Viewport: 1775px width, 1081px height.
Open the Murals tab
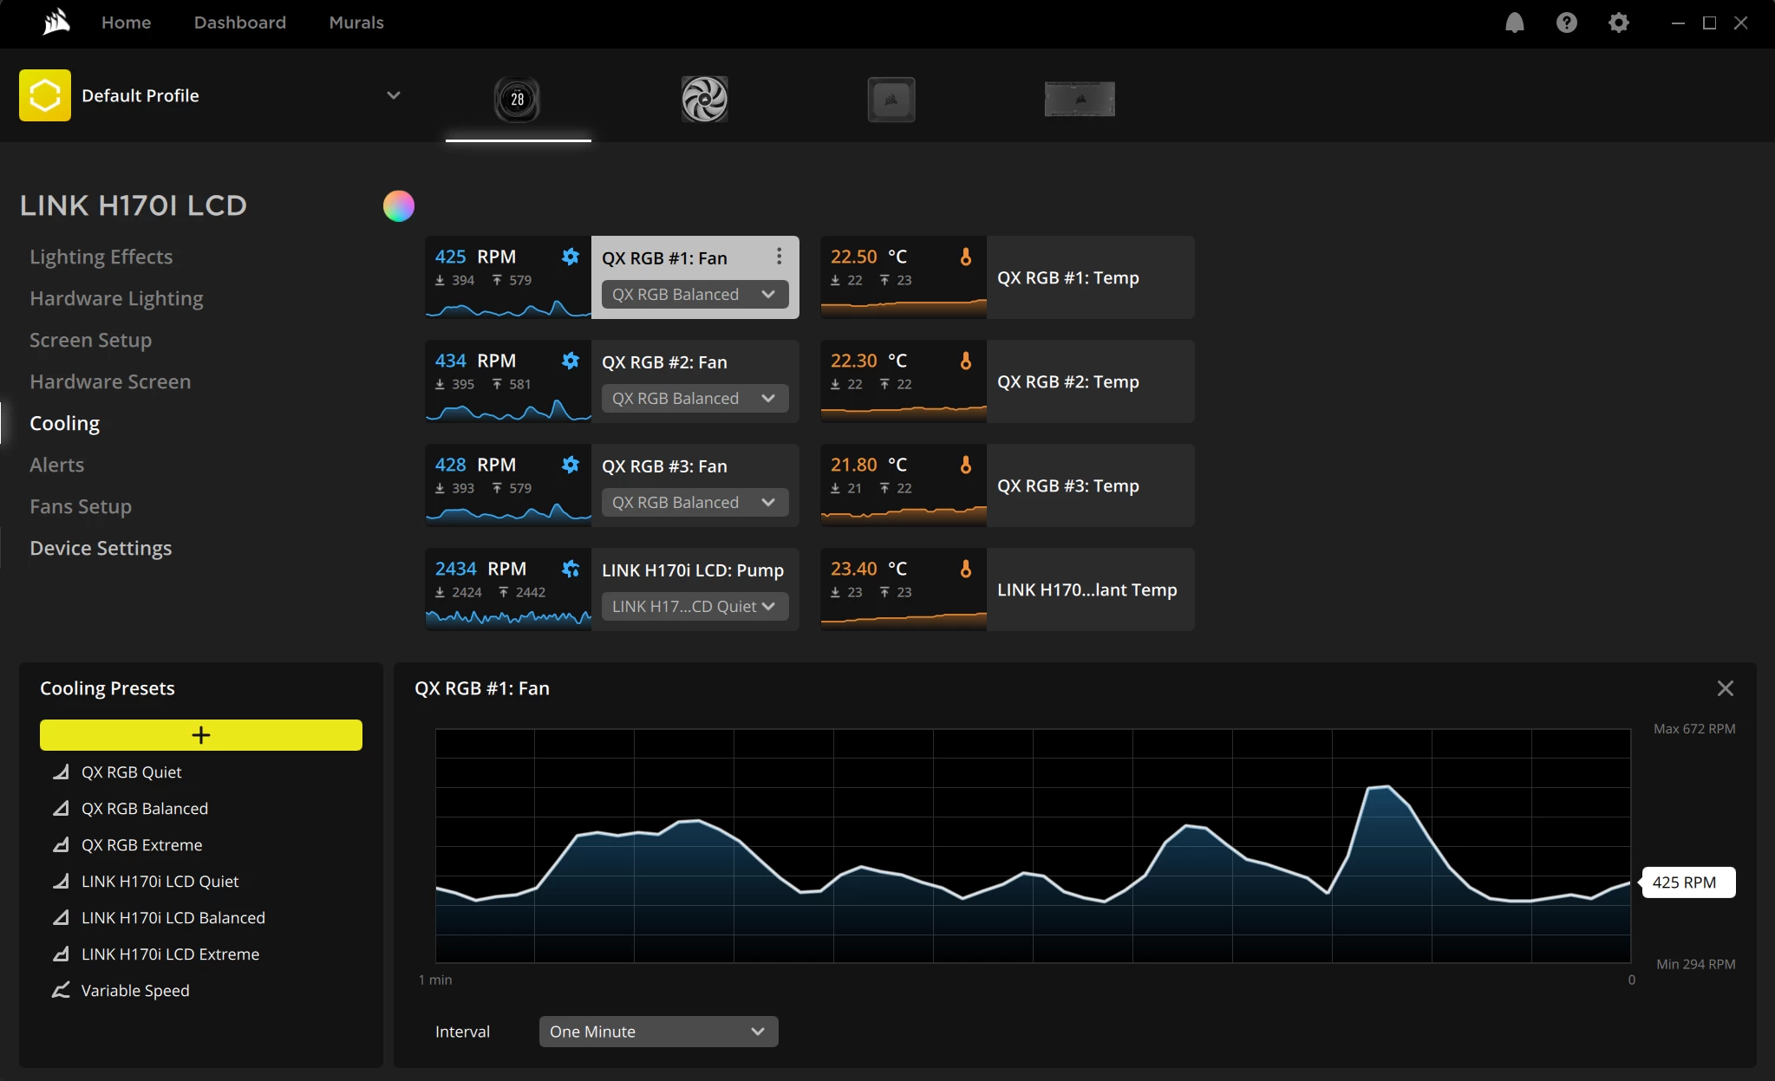pyautogui.click(x=356, y=23)
